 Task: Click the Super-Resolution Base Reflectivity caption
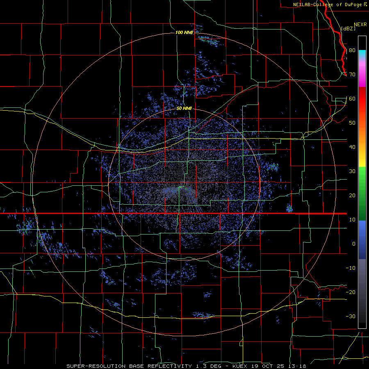[186, 366]
